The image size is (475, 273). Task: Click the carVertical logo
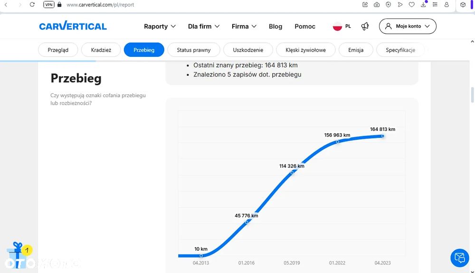(73, 26)
